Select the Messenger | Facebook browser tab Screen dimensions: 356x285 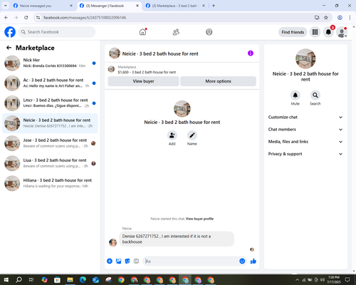pos(109,6)
